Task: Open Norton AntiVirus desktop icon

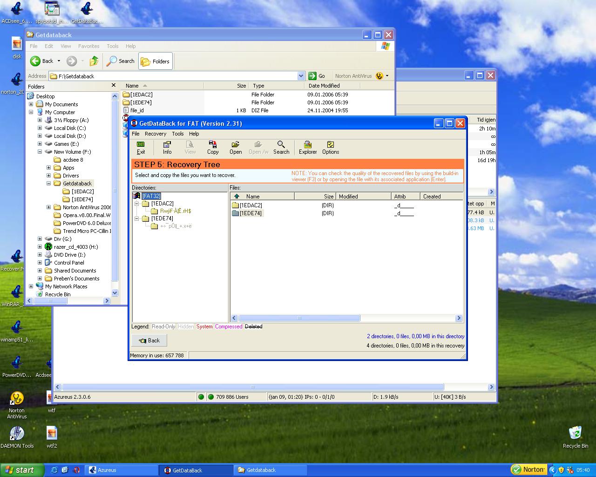Action: click(17, 405)
